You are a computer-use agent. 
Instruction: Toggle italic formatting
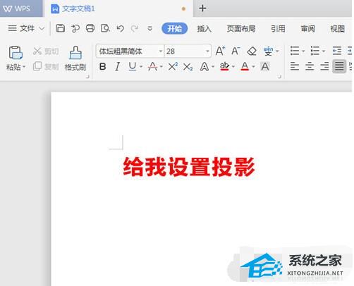pyautogui.click(x=118, y=67)
